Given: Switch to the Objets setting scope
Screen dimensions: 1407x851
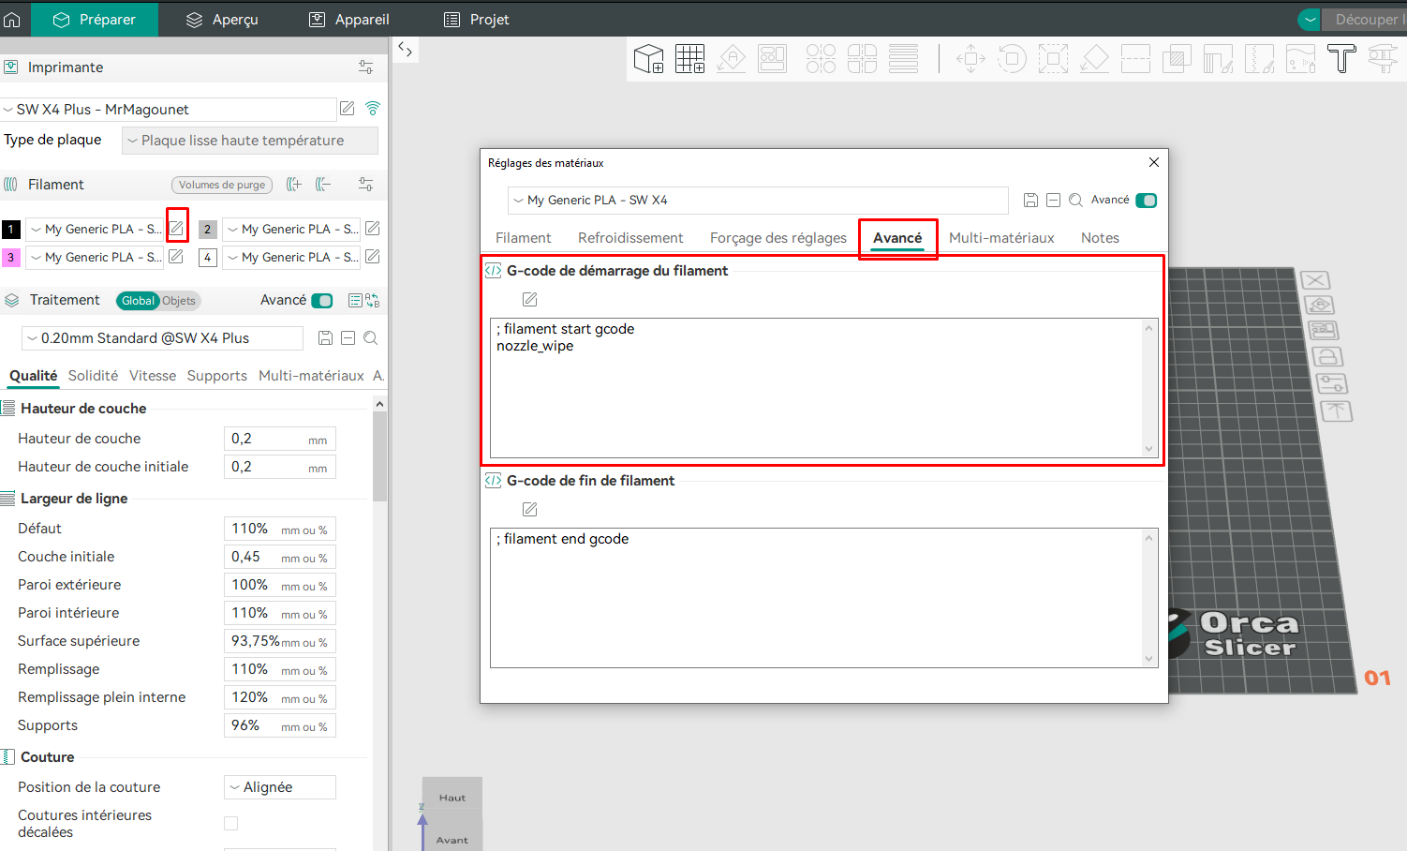Looking at the screenshot, I should click(x=179, y=301).
